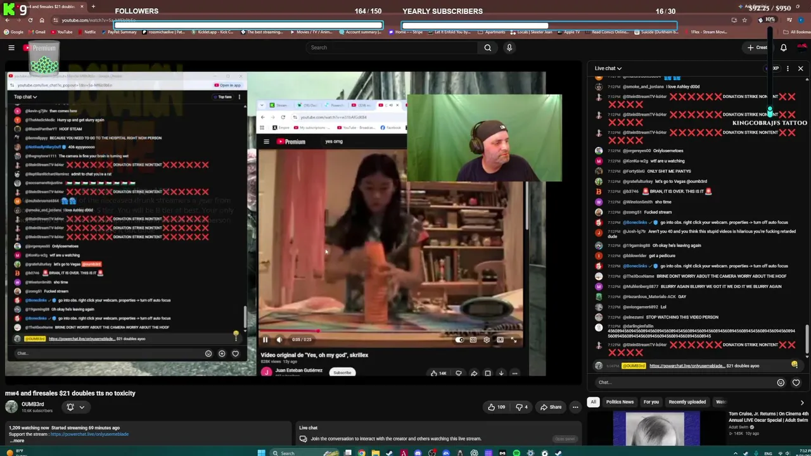Dislike the stream with 4 dislikes
This screenshot has height=456, width=811.
(x=522, y=407)
